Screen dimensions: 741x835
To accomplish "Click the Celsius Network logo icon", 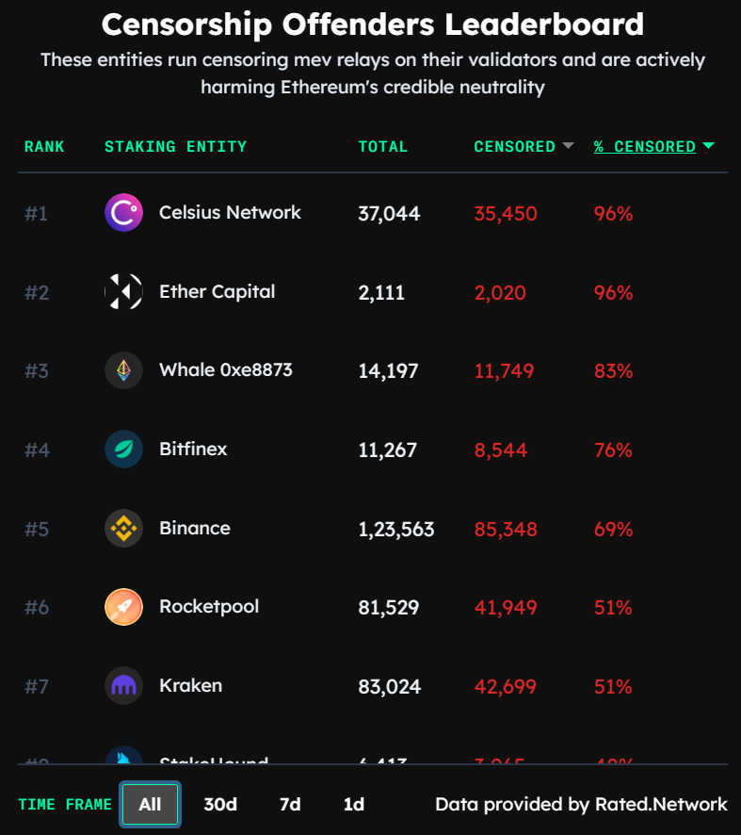I will [x=123, y=213].
